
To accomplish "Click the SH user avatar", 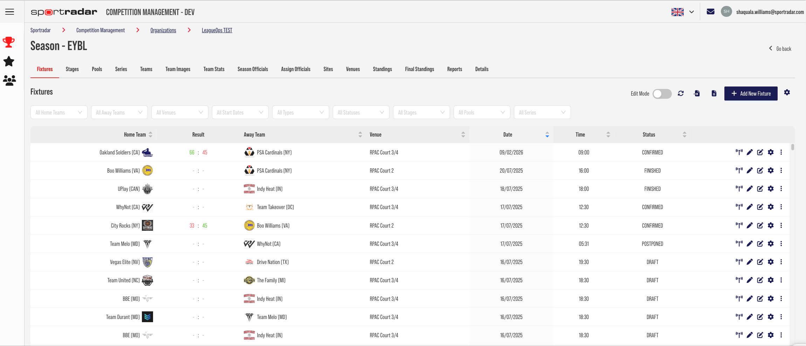I will 726,12.
